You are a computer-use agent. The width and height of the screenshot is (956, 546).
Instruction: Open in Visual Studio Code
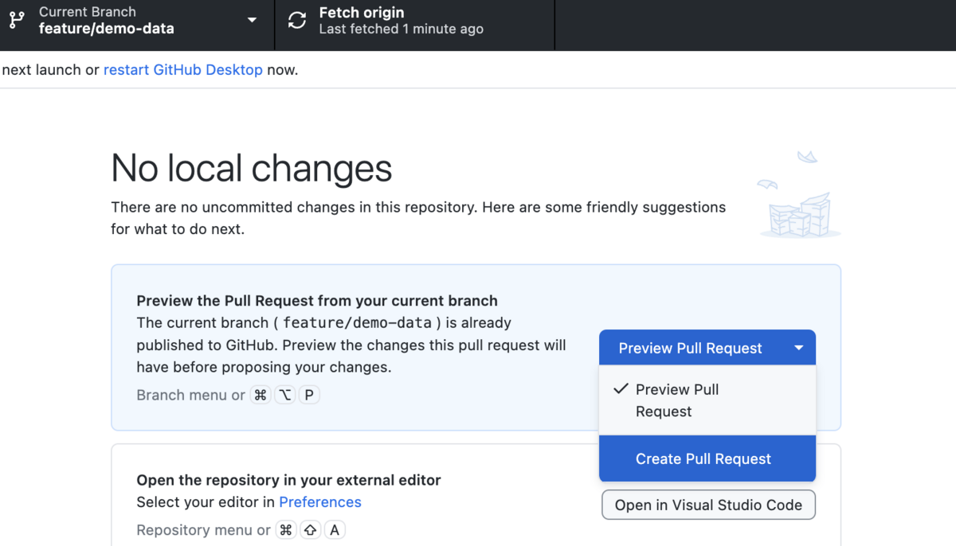(x=708, y=505)
